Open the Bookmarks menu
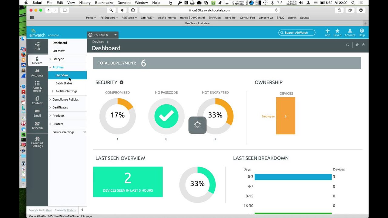Image resolution: width=388 pixels, height=218 pixels. point(104,3)
